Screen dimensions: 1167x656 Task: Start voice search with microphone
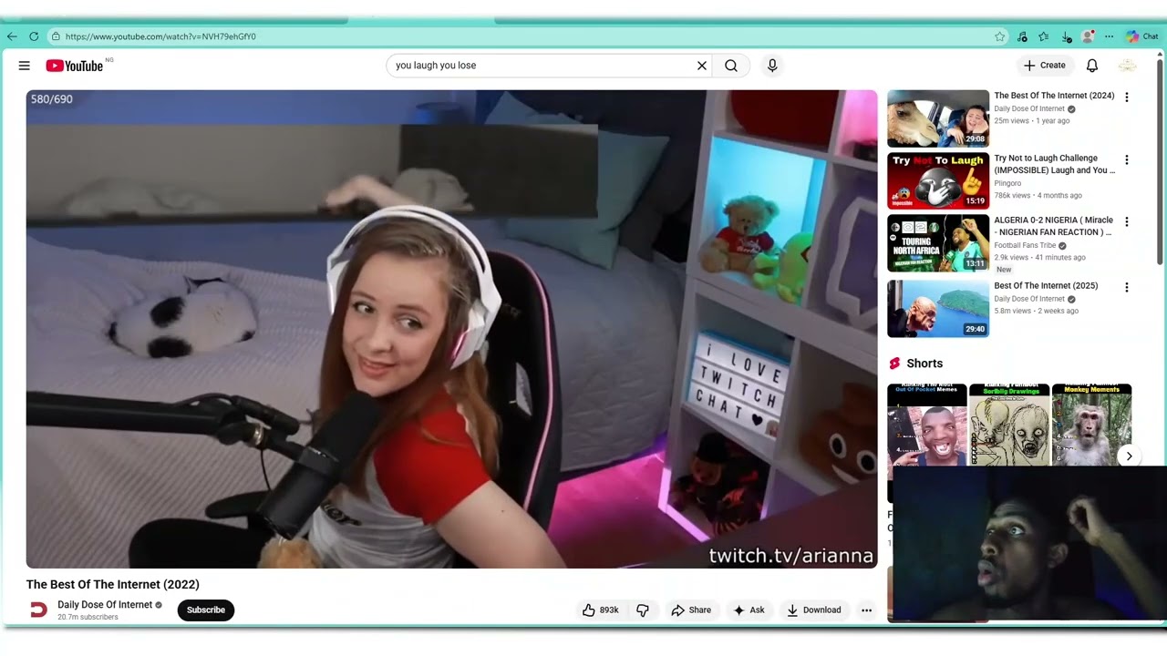(x=772, y=66)
